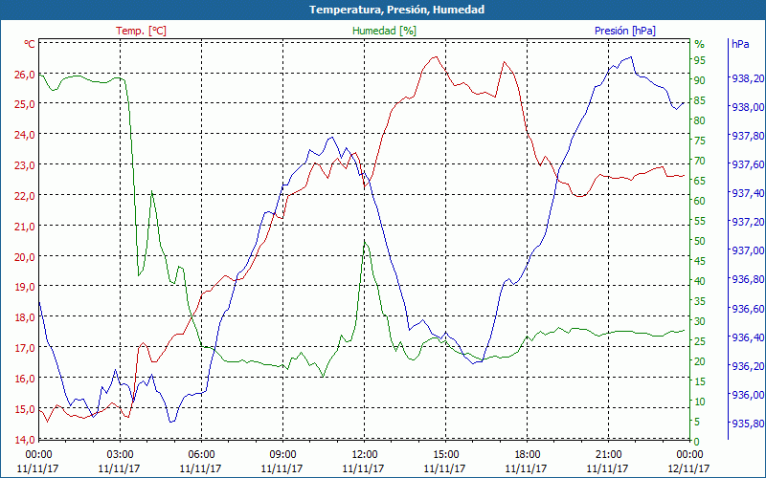Click the '09:00' time axis label
The width and height of the screenshot is (766, 478).
(x=282, y=455)
